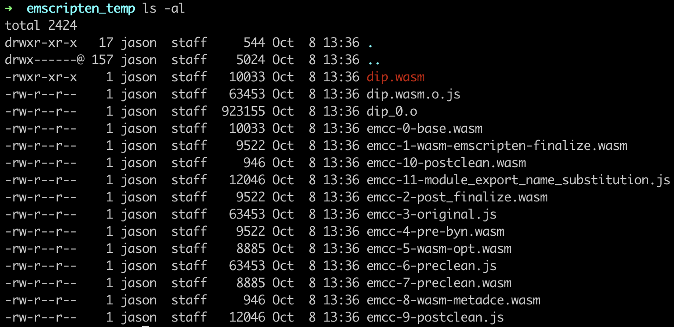Click the emcc-6-preclean.js filename
Screen dimensions: 674x327
(432, 266)
